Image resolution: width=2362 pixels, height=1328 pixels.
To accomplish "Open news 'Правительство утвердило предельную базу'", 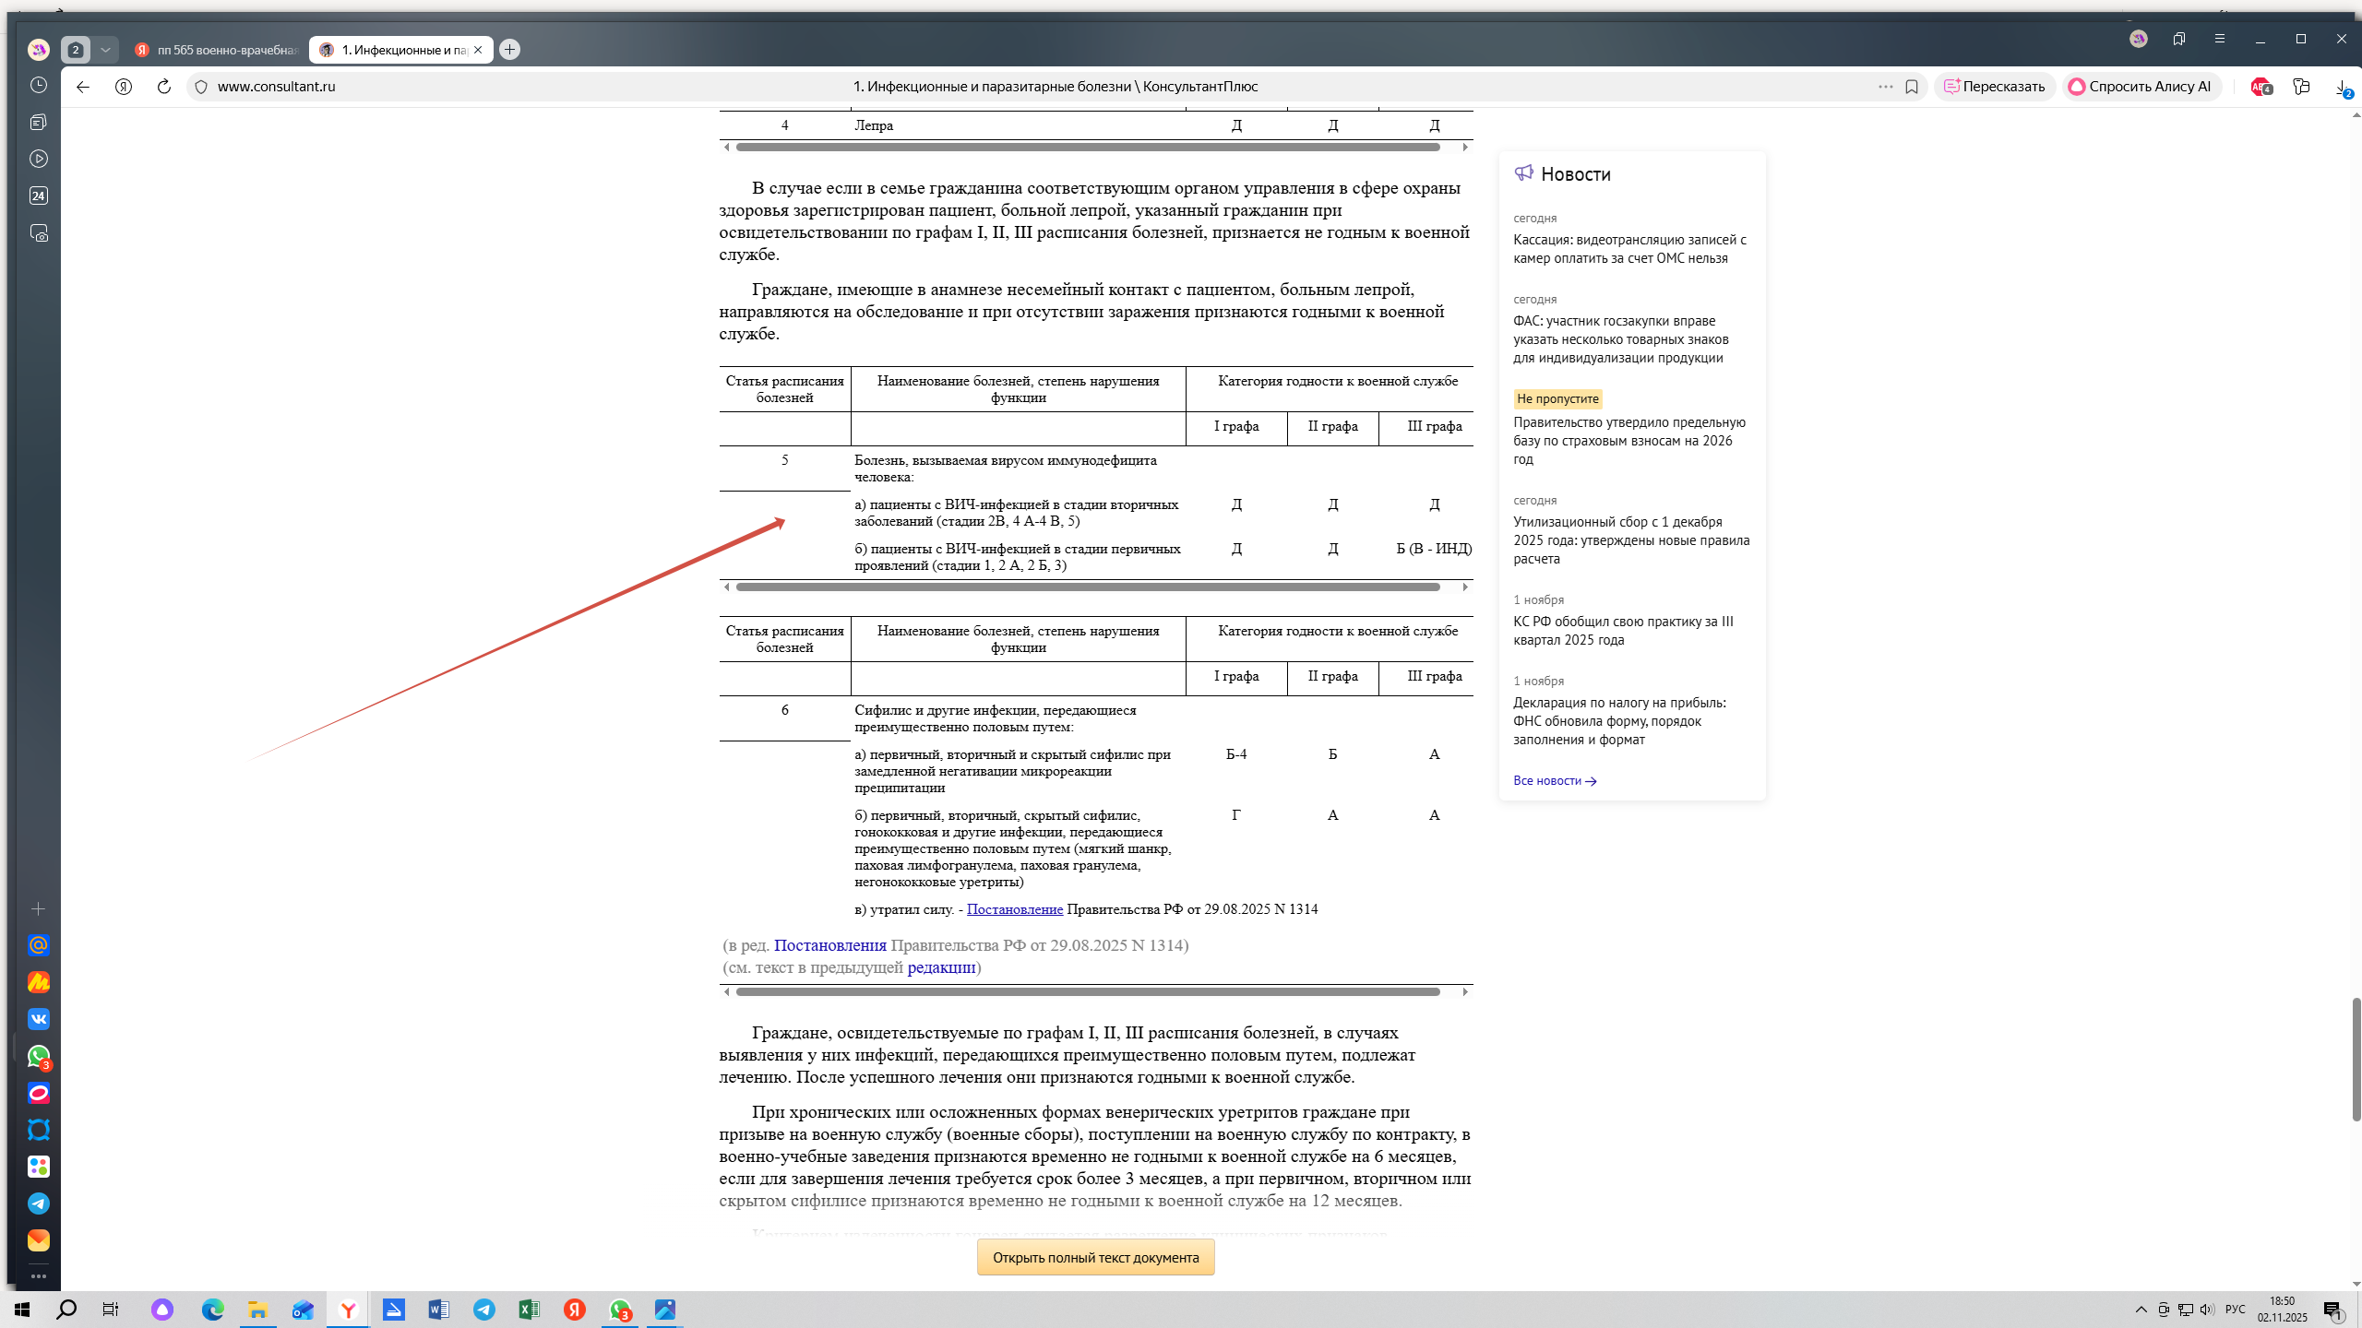I will 1629,441.
